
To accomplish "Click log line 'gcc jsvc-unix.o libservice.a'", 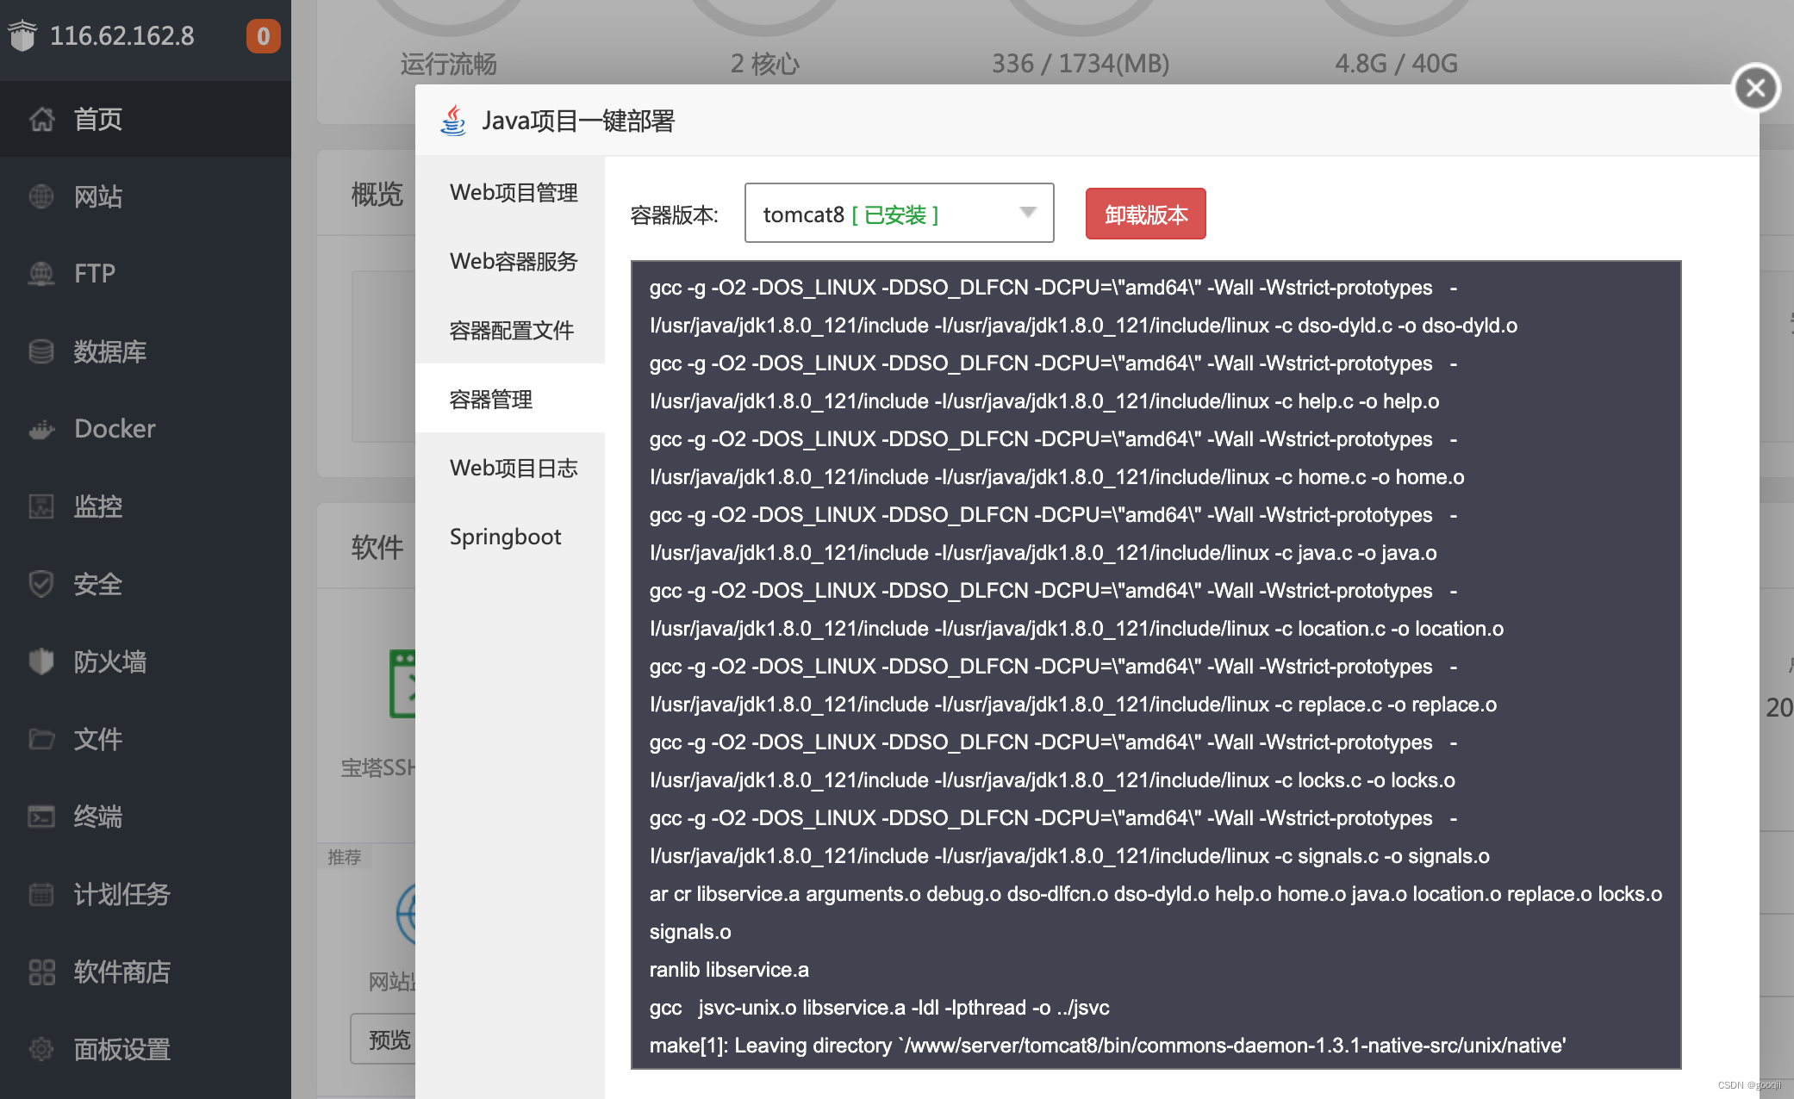I will pos(879,1008).
